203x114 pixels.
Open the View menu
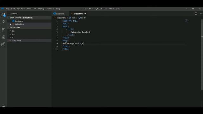click(x=29, y=9)
